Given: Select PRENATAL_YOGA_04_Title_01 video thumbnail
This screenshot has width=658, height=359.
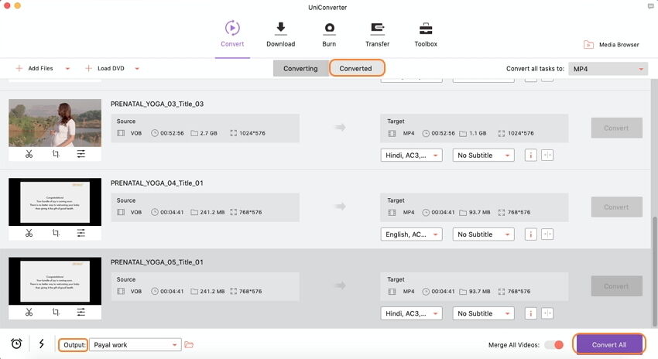Looking at the screenshot, I should [55, 202].
